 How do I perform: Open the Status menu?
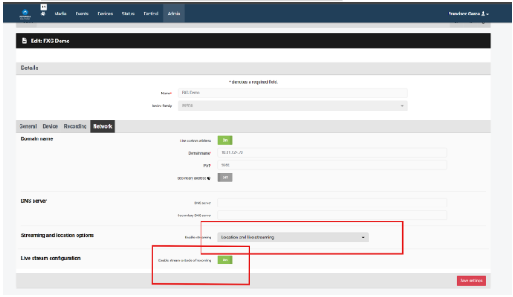[x=128, y=14]
